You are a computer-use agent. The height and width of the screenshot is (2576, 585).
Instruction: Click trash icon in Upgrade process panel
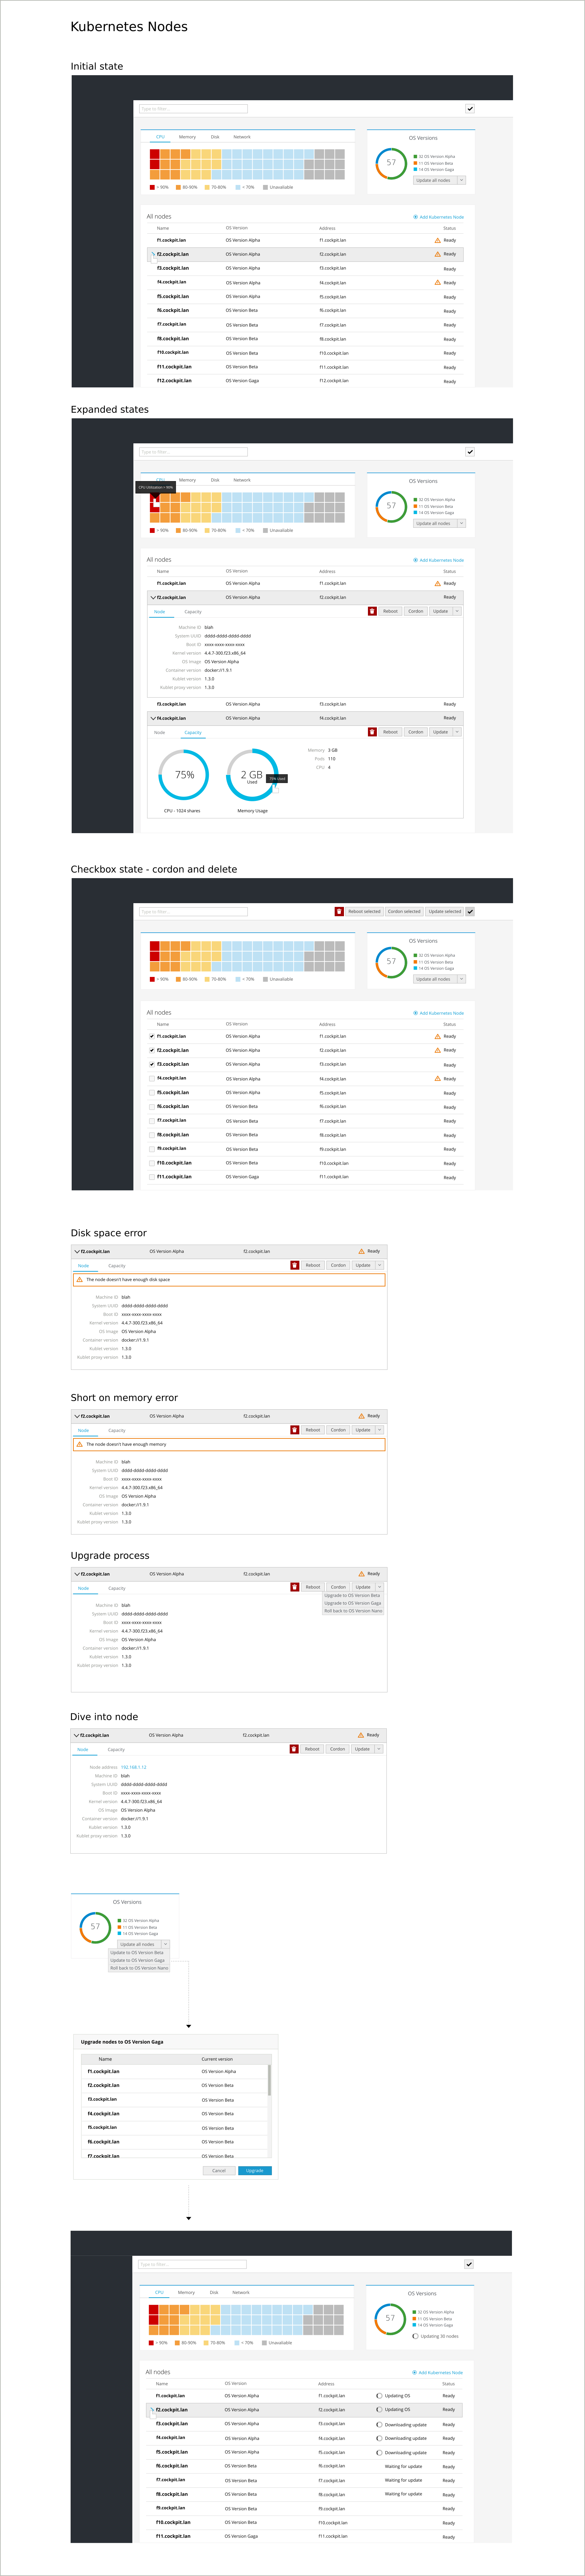tap(295, 1587)
